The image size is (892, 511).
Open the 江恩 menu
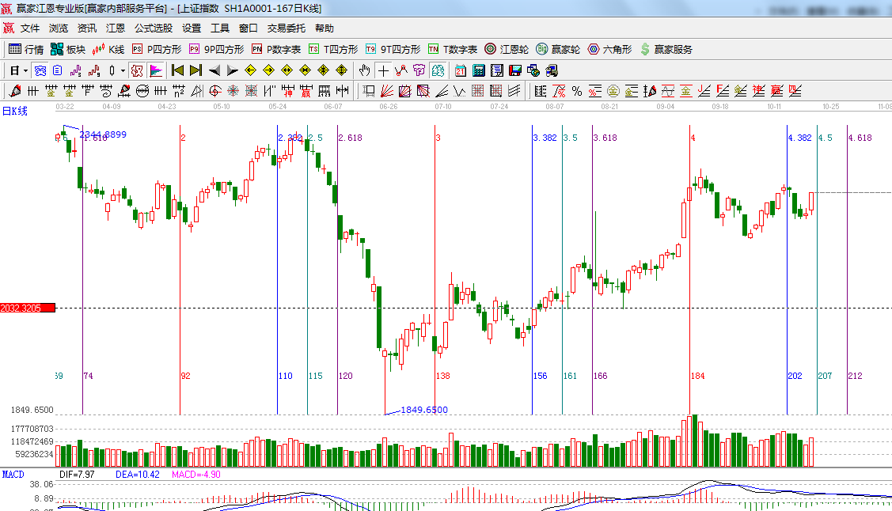(x=116, y=28)
